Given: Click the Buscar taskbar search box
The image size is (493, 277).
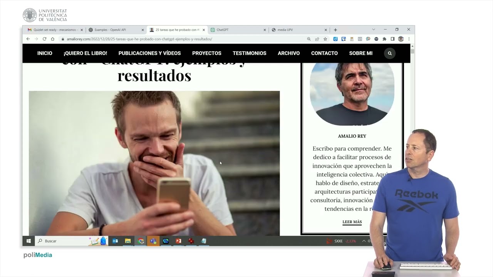Looking at the screenshot, I should [x=72, y=241].
